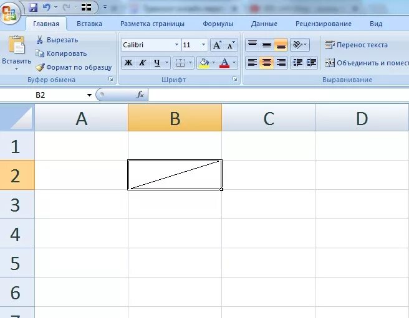Click the fx insert function icon
This screenshot has width=409, height=318.
point(140,95)
